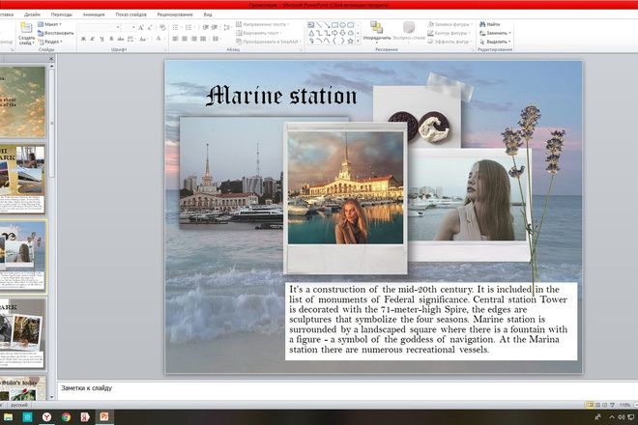Screen dimensions: 638x425
Task: Toggle bold (Ж) formatting
Action: (x=83, y=39)
